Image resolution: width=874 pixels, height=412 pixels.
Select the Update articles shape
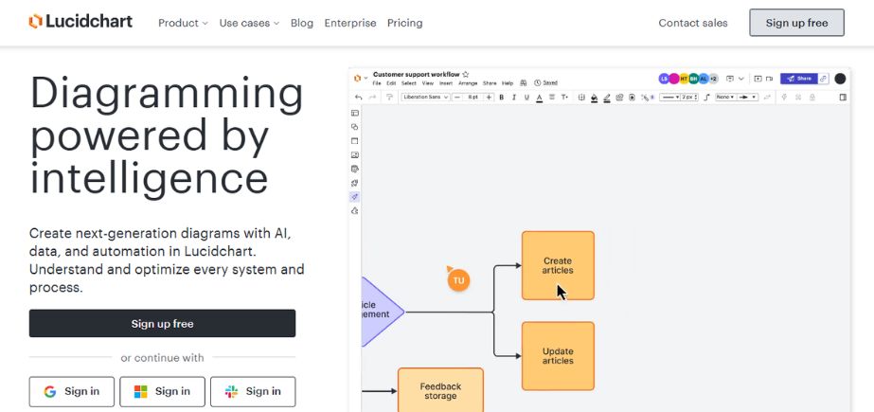tap(558, 356)
